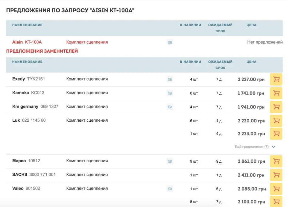
Task: Add SACHS 3000 771 001 to cart
Action: [276, 175]
